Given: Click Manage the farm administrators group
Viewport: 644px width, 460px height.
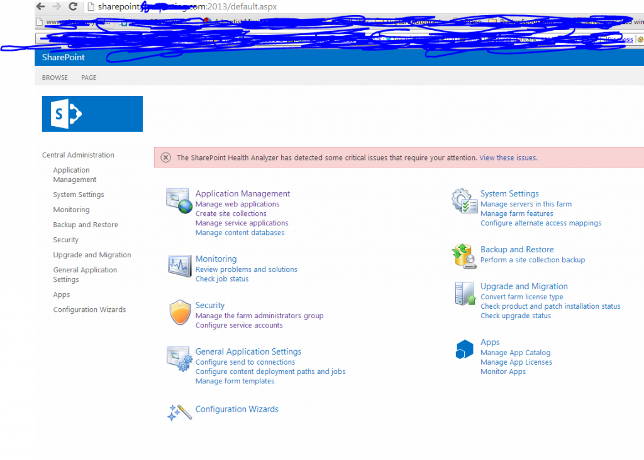Looking at the screenshot, I should pos(260,316).
